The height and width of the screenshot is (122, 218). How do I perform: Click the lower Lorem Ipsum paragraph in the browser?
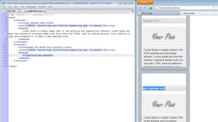[x=163, y=119]
